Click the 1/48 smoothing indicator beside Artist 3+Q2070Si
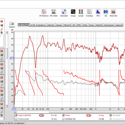Viewport: 125px width, 125px height. [x=42, y=115]
